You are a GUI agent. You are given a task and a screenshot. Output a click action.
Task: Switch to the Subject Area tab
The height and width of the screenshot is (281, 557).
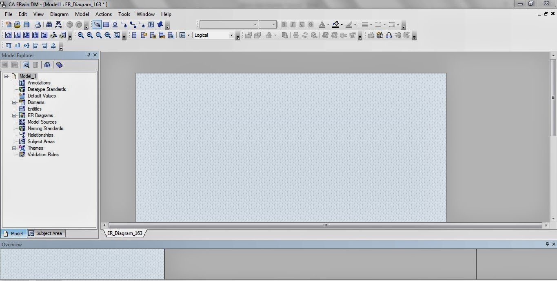pos(46,233)
